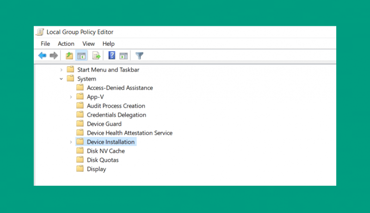370x213 pixels.
Task: Select the Credentials Delegation folder
Action: pyautogui.click(x=117, y=115)
